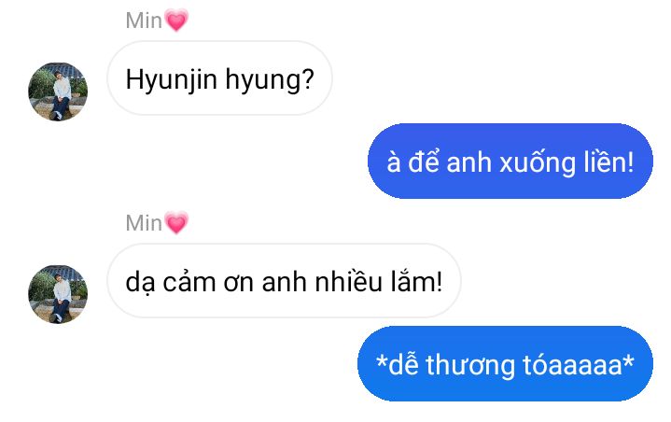Click the word 'anh' in the first blue bubble

pos(468,162)
